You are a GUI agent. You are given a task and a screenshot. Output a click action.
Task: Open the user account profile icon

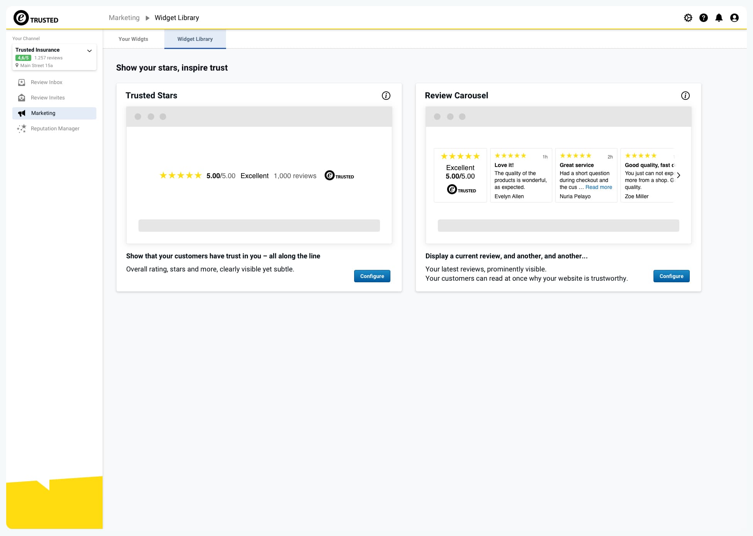tap(734, 18)
